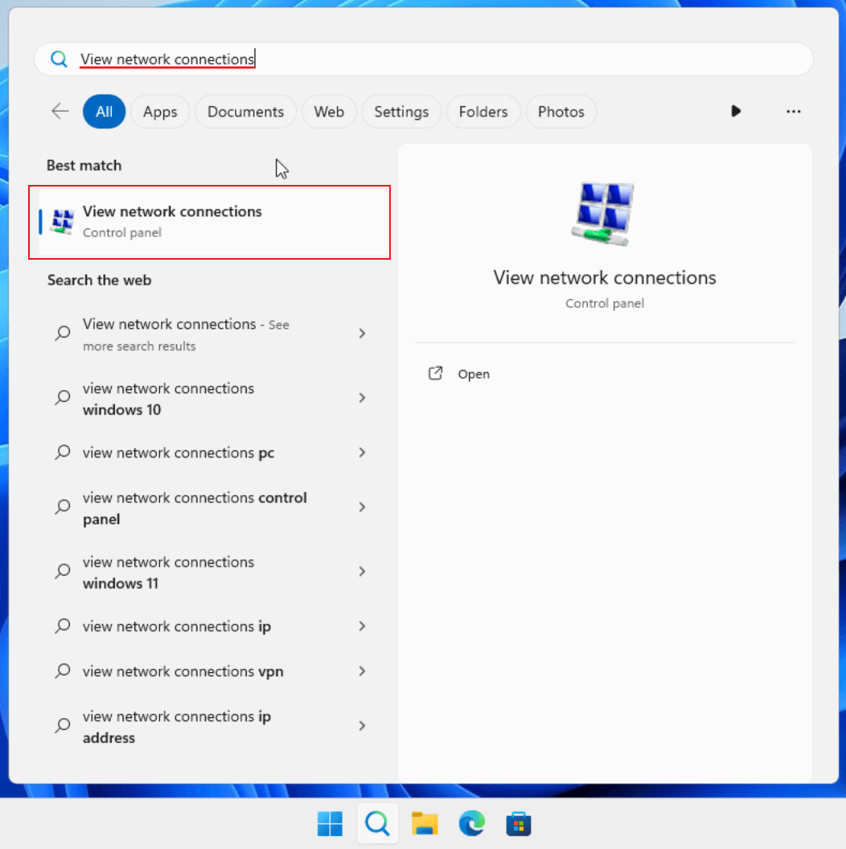This screenshot has width=846, height=849.
Task: Click the network connections icon in best match
Action: click(x=63, y=221)
